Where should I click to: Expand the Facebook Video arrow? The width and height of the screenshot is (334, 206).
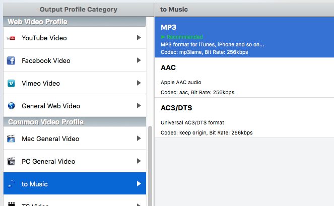(139, 60)
